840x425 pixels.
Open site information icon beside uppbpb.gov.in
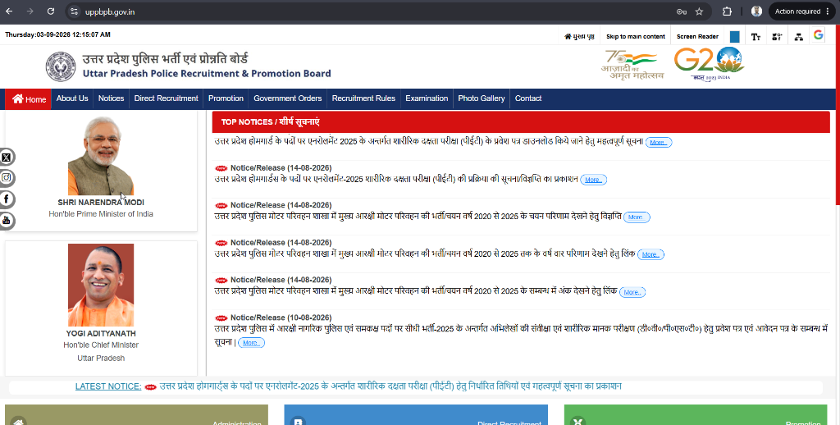click(x=75, y=11)
